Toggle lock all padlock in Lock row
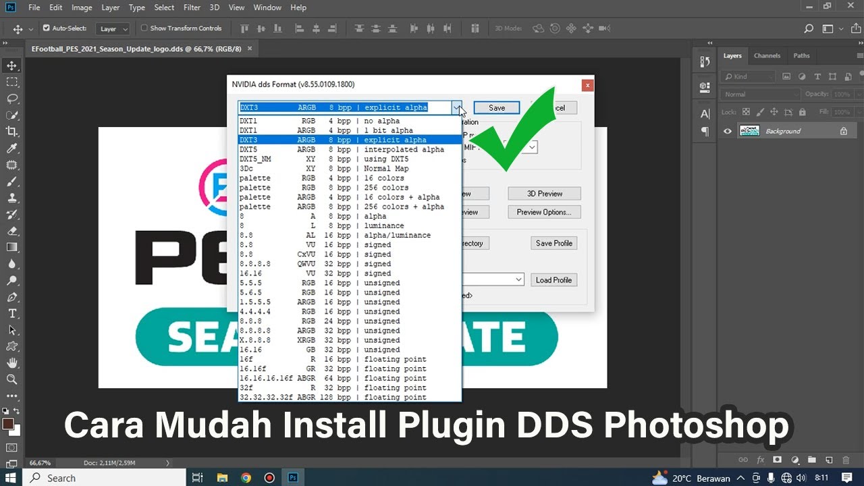This screenshot has height=486, width=864. pyautogui.click(x=803, y=112)
